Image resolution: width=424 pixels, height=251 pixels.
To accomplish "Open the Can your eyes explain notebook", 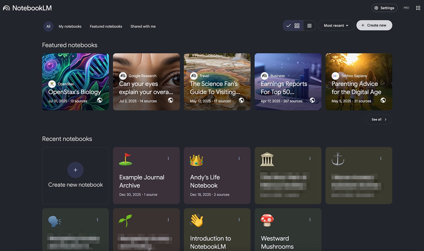I will coord(146,82).
